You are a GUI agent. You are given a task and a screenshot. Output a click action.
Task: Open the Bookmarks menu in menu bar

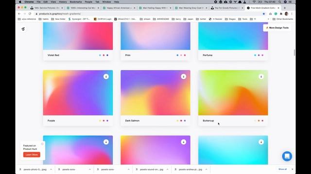coord(76,2)
